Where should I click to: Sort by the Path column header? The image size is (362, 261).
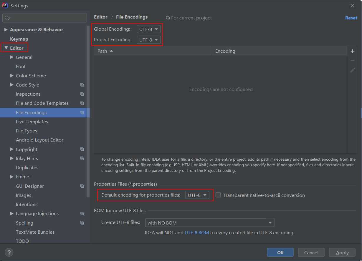153,51
